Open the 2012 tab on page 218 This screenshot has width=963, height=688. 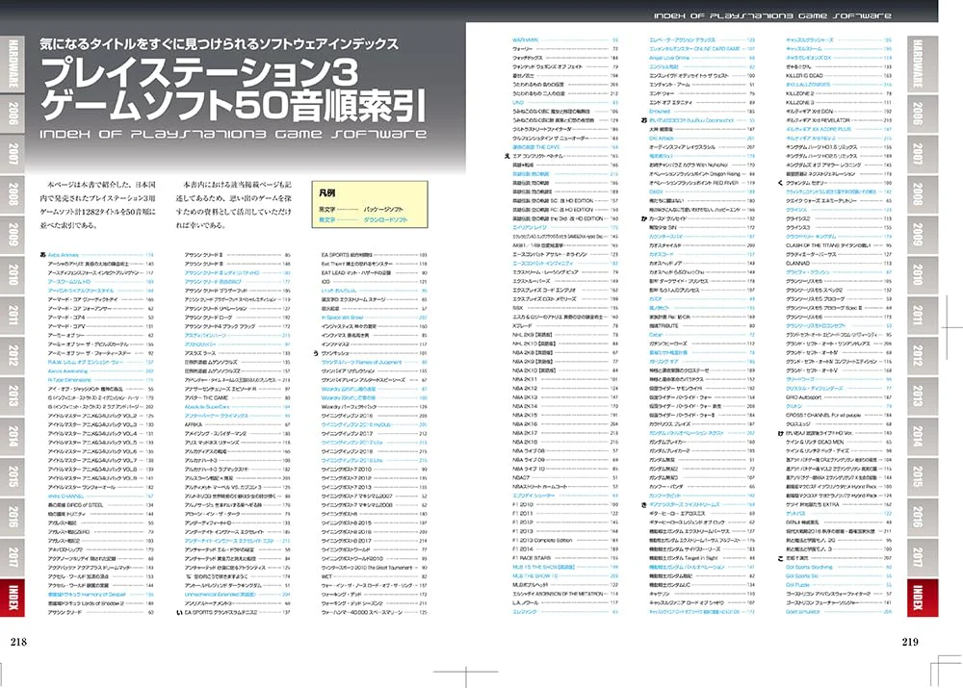pos(13,355)
